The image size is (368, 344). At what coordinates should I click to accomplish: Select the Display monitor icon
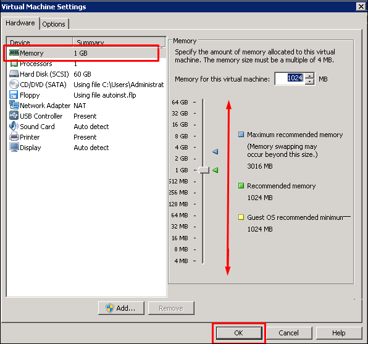click(x=14, y=147)
